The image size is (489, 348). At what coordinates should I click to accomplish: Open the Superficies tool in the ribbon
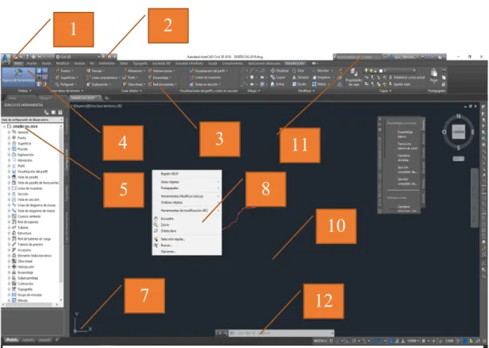click(x=67, y=77)
